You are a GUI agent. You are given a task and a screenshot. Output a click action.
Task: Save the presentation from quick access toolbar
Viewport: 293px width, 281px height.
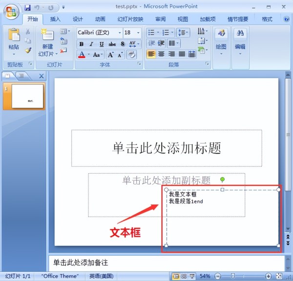27,8
